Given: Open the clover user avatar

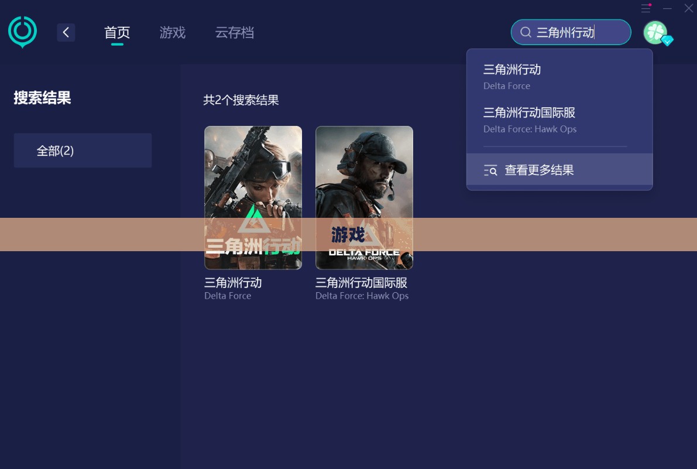Looking at the screenshot, I should pos(655,32).
